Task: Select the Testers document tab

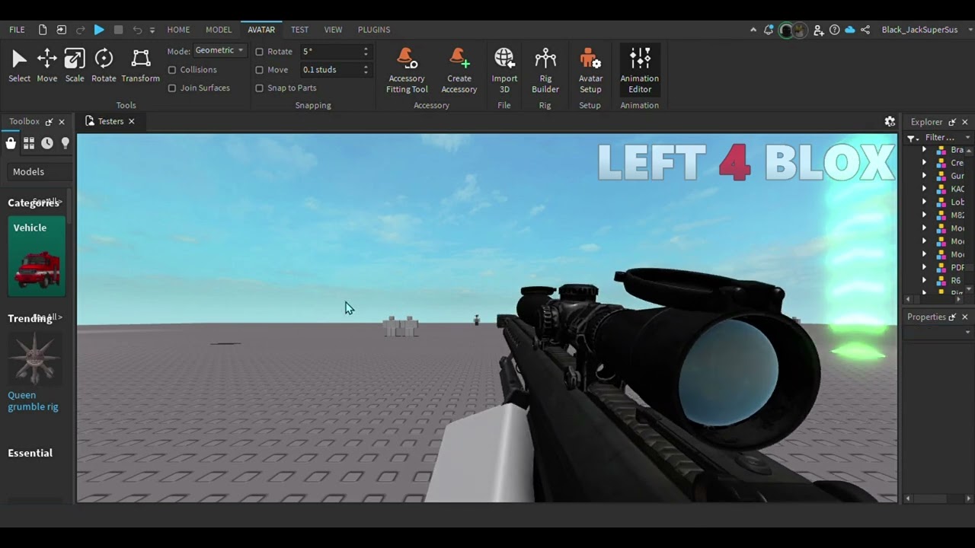Action: click(x=110, y=122)
